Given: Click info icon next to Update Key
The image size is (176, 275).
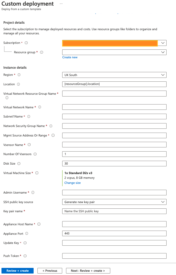Looking at the screenshot, I should (25, 243).
